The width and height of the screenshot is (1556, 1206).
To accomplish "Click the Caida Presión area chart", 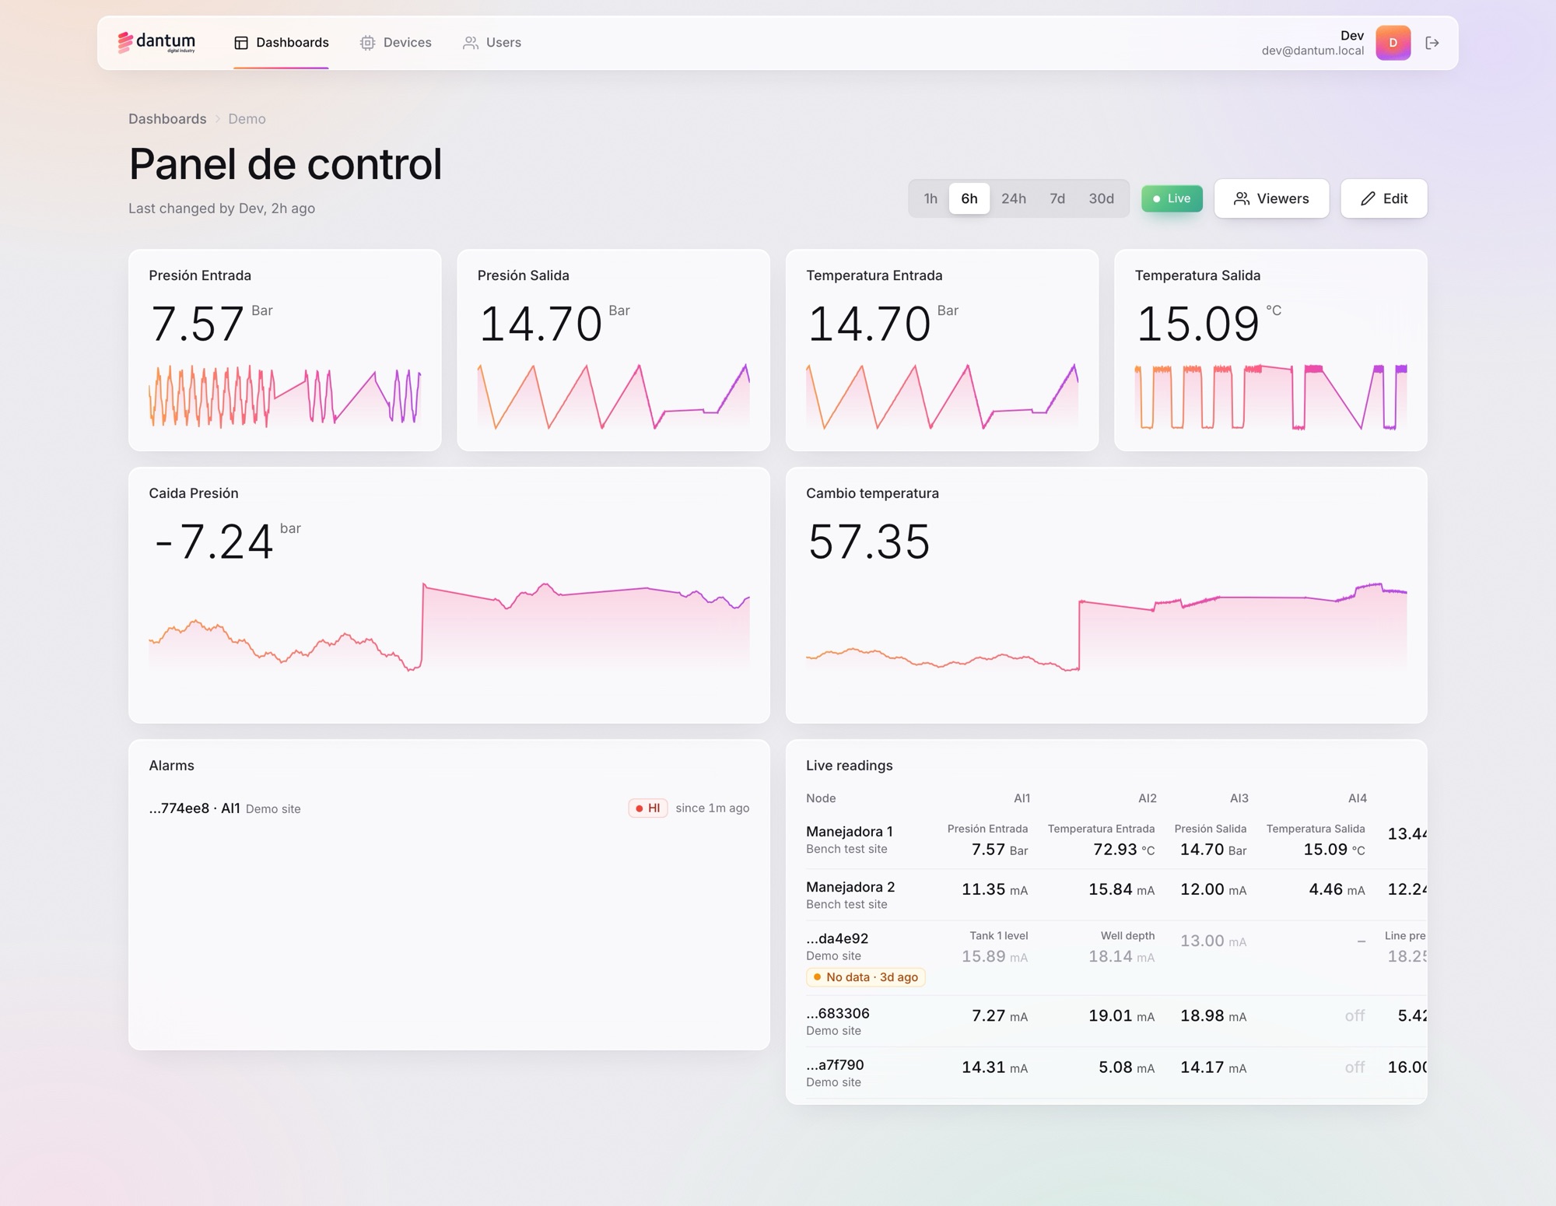I will point(449,626).
